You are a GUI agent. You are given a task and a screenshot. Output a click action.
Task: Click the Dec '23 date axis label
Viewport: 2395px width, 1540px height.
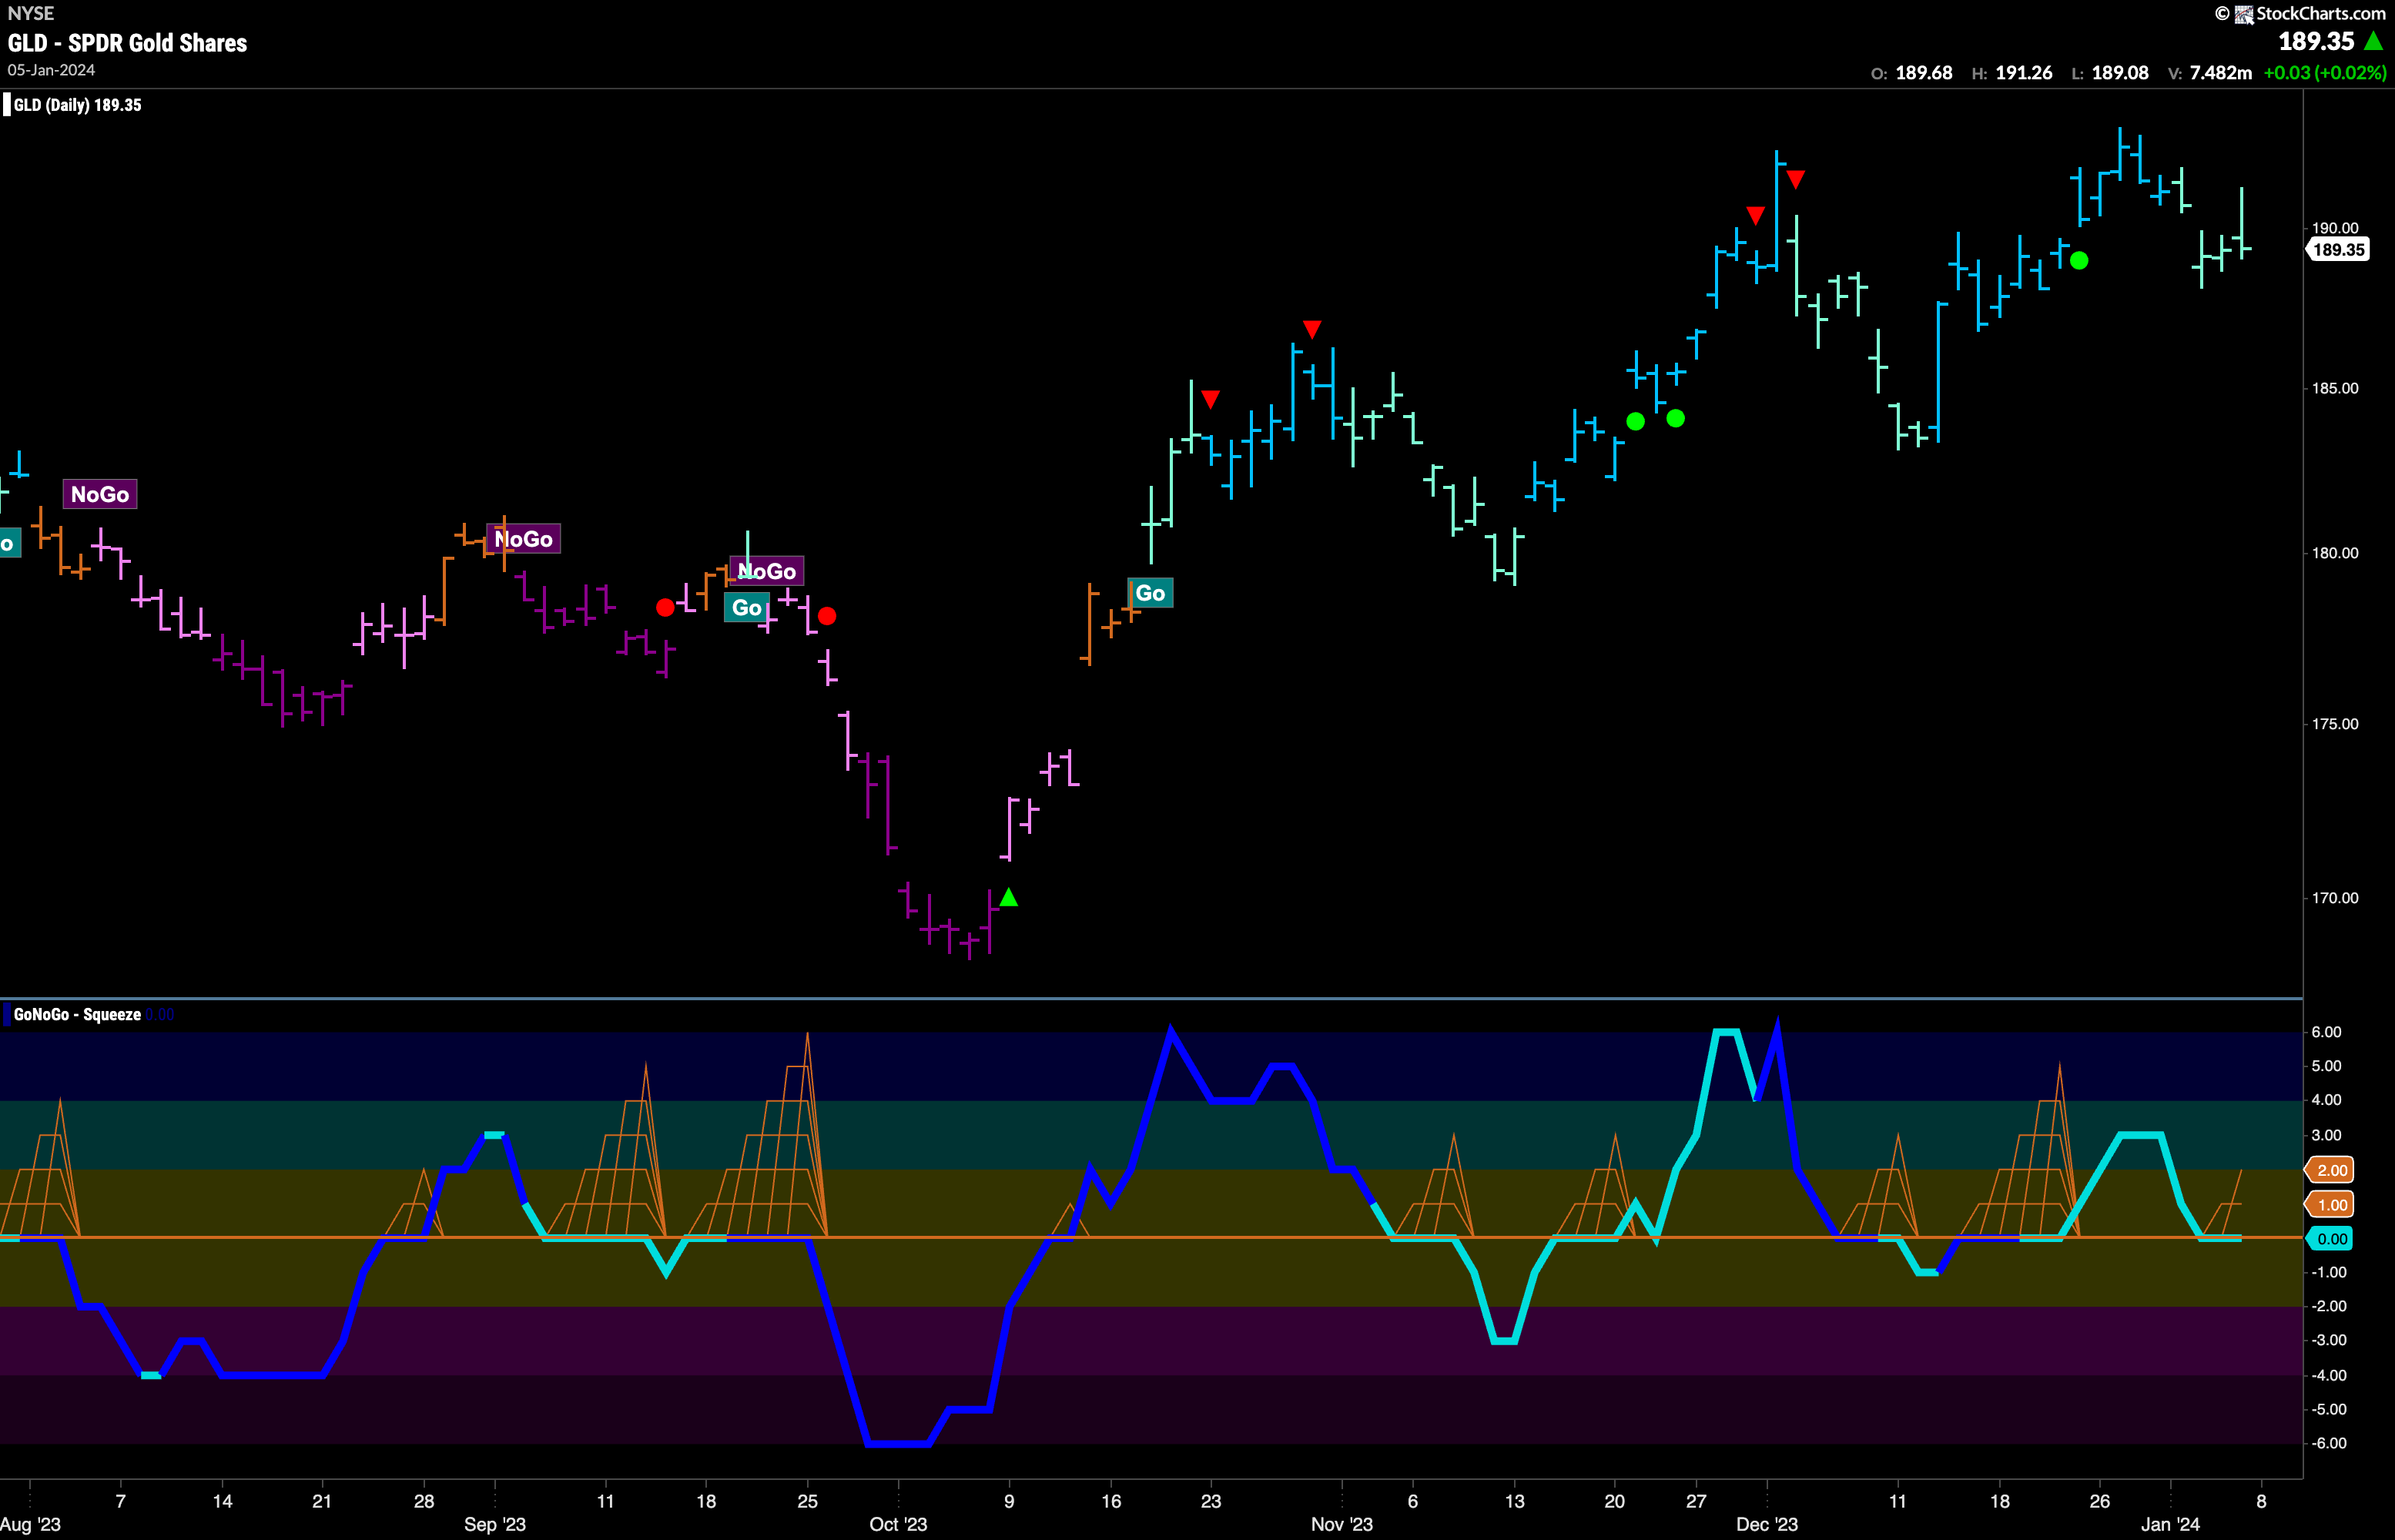point(1767,1524)
